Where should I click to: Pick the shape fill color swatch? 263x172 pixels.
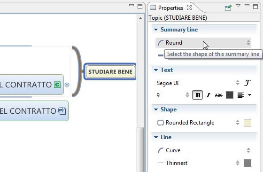tap(248, 123)
